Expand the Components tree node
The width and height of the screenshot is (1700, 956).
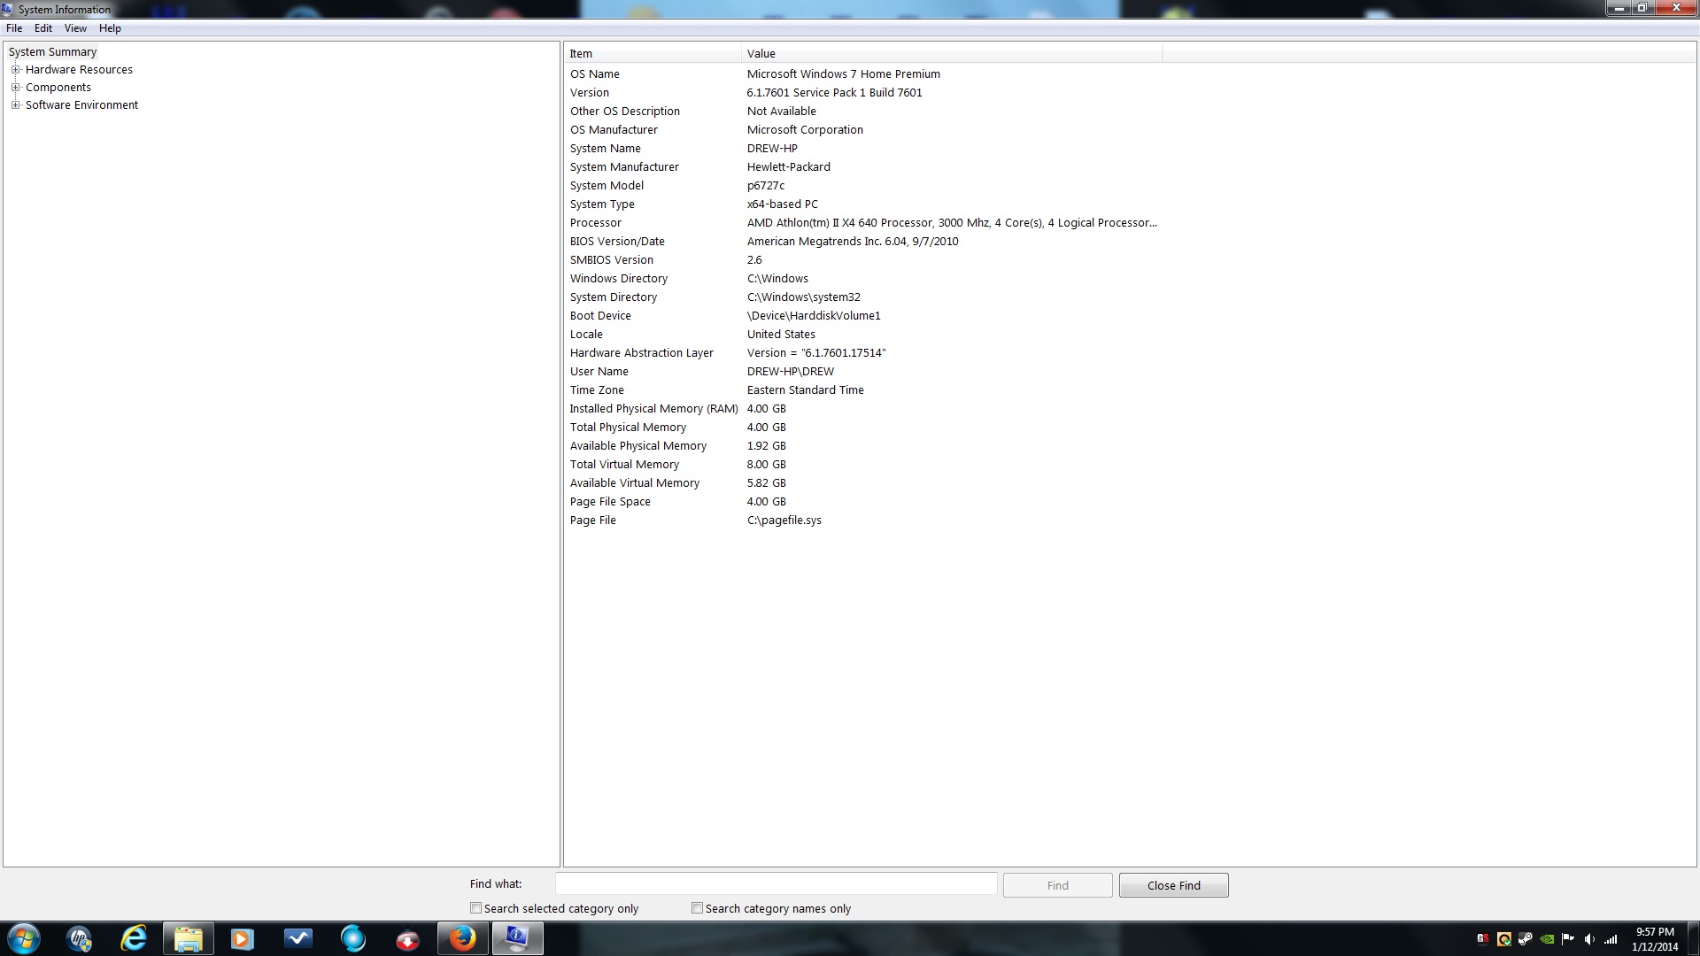pyautogui.click(x=15, y=87)
